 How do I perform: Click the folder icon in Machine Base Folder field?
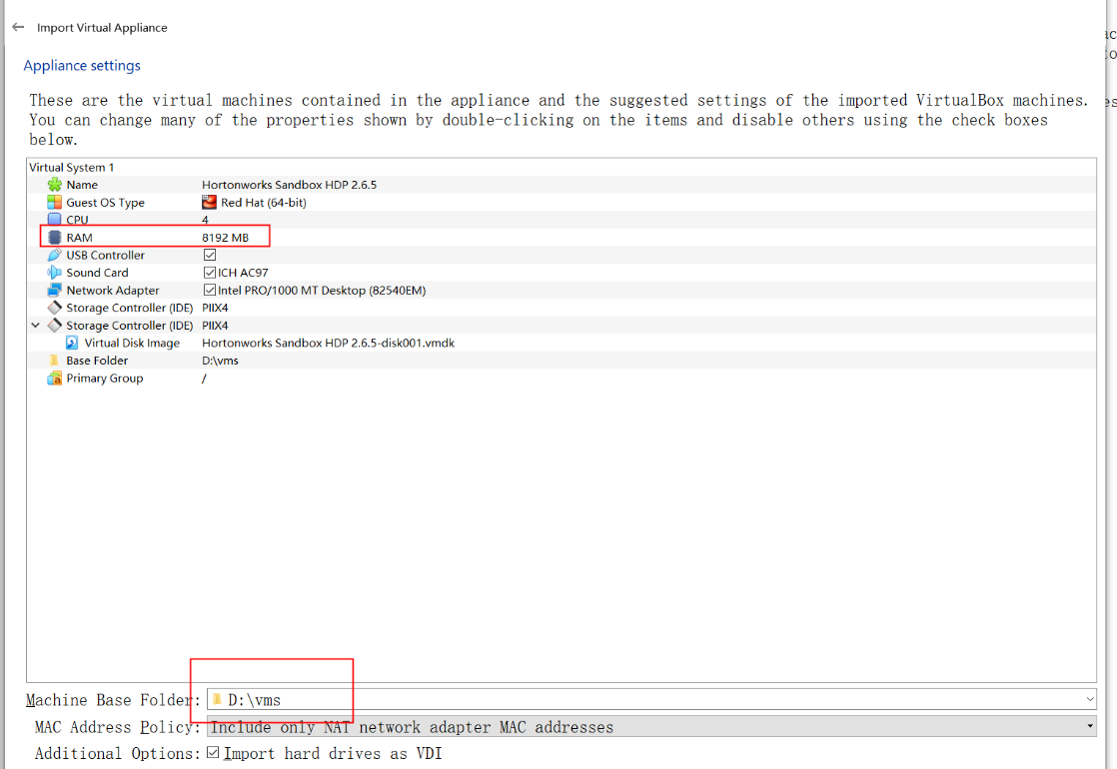[x=217, y=699]
